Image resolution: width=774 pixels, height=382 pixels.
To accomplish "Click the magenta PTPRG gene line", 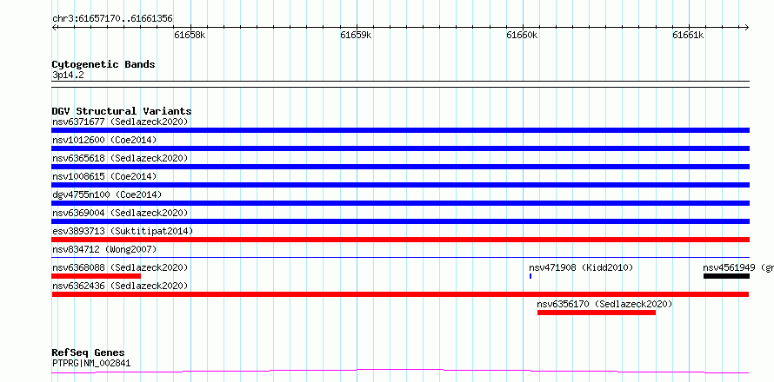I will [400, 371].
